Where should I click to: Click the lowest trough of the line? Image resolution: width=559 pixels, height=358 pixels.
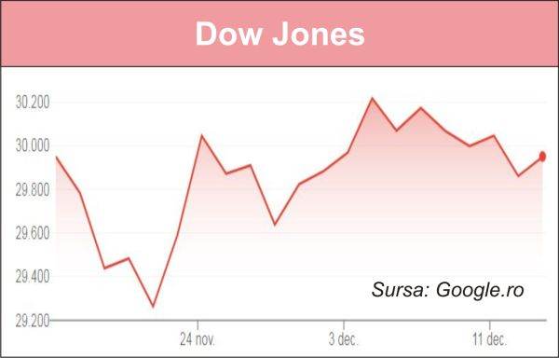tap(154, 306)
